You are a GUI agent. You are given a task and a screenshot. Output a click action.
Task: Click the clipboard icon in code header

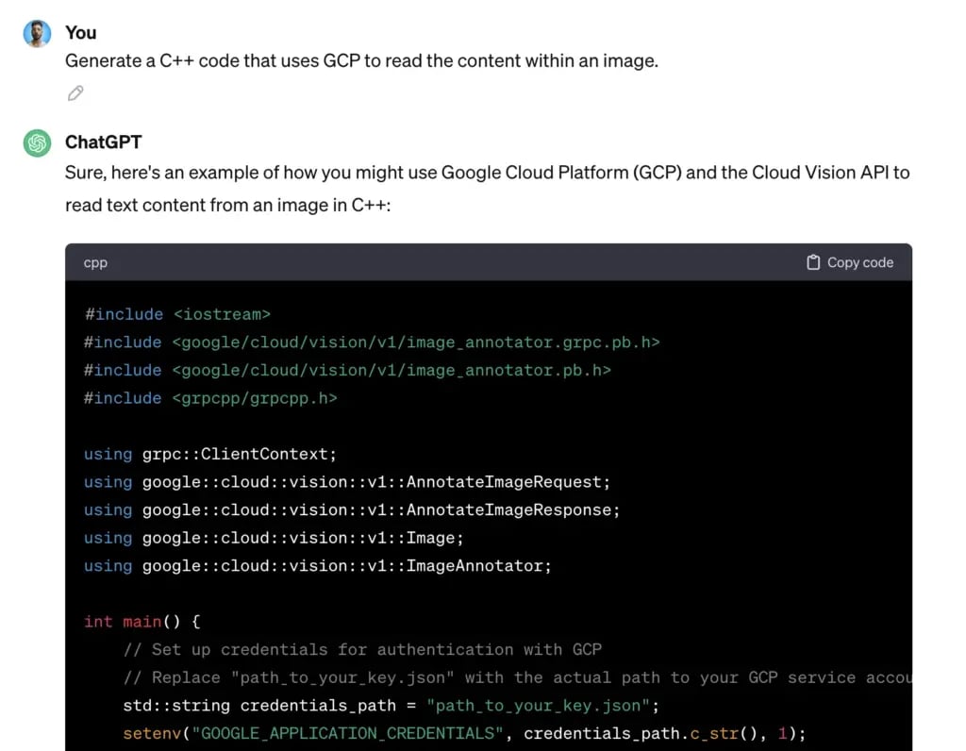(x=813, y=263)
